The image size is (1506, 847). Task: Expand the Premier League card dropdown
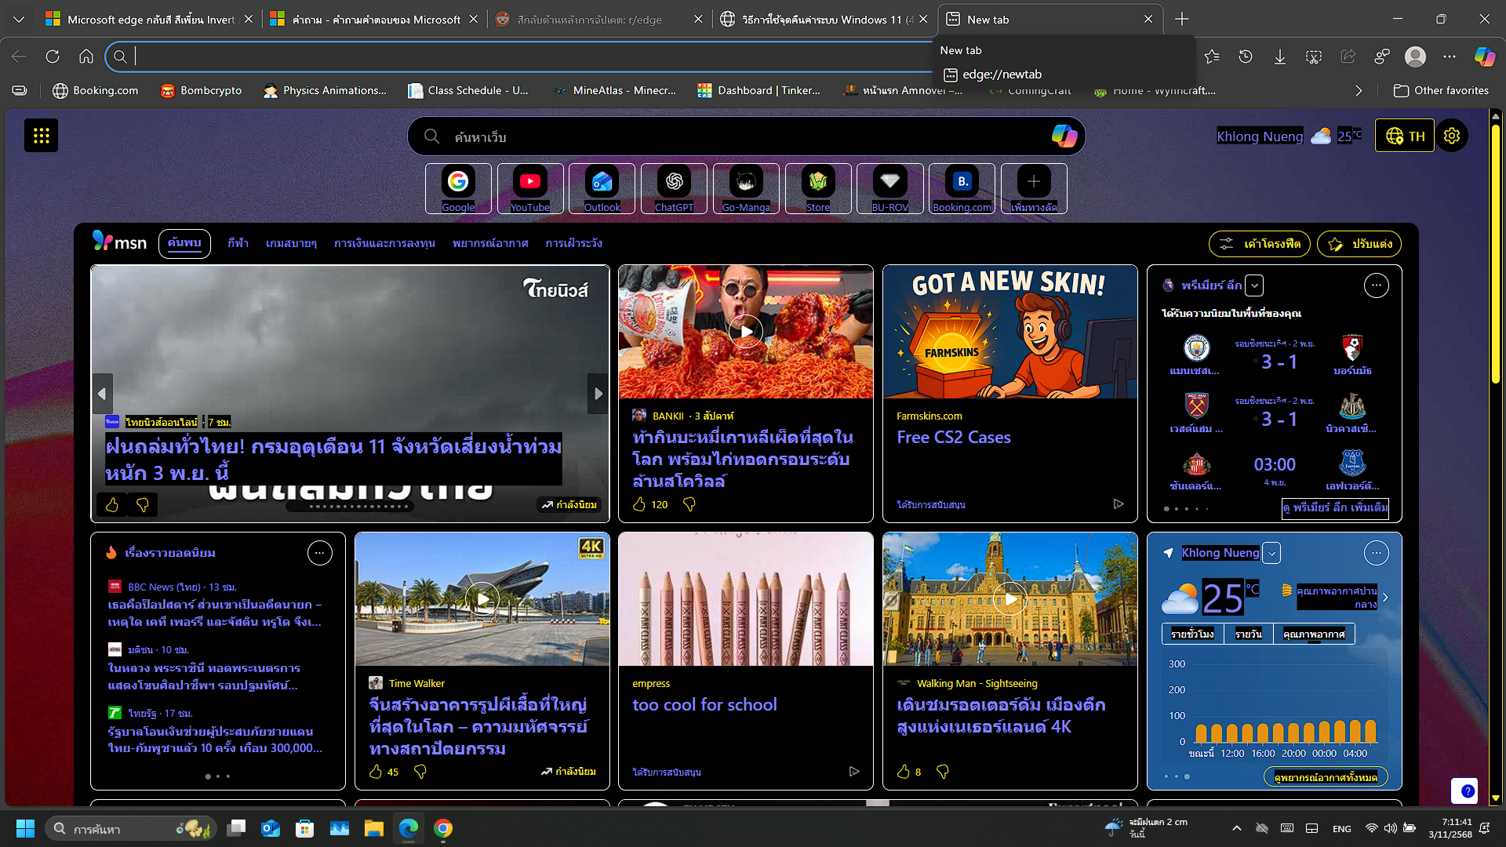point(1254,285)
